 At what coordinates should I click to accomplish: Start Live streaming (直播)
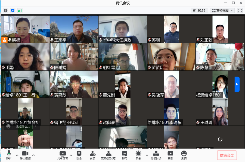(170, 155)
